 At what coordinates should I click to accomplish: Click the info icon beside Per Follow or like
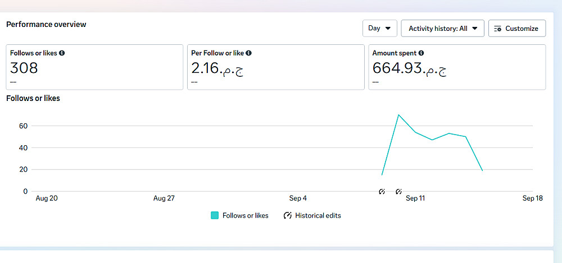[x=248, y=53]
